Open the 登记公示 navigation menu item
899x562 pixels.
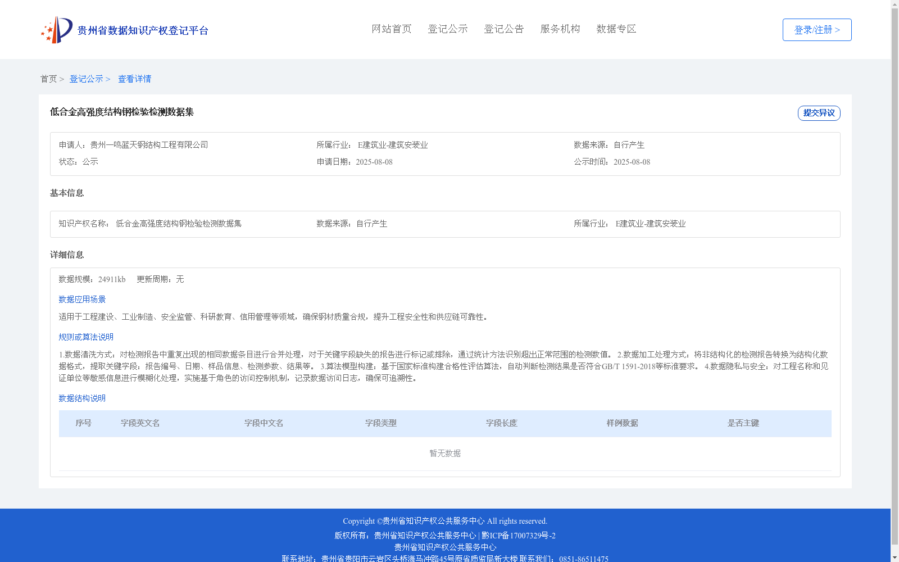pos(448,29)
